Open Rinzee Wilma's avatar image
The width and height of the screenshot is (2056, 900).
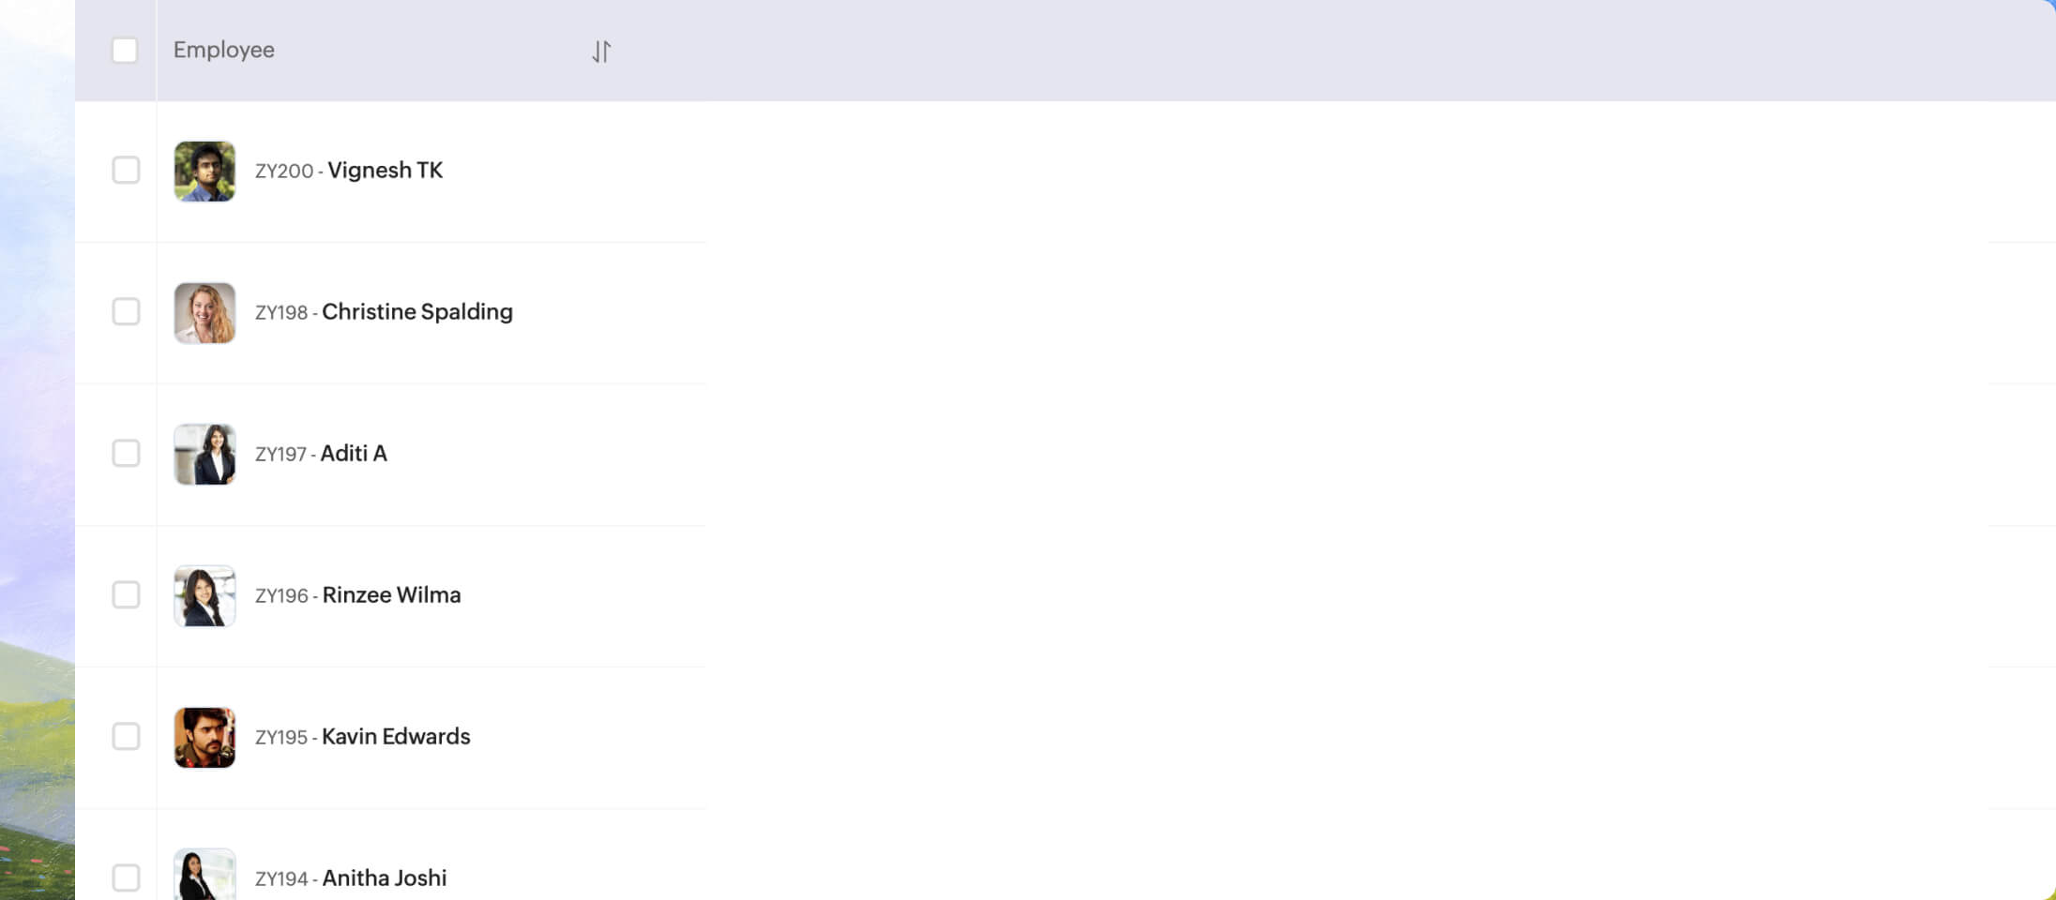[204, 595]
